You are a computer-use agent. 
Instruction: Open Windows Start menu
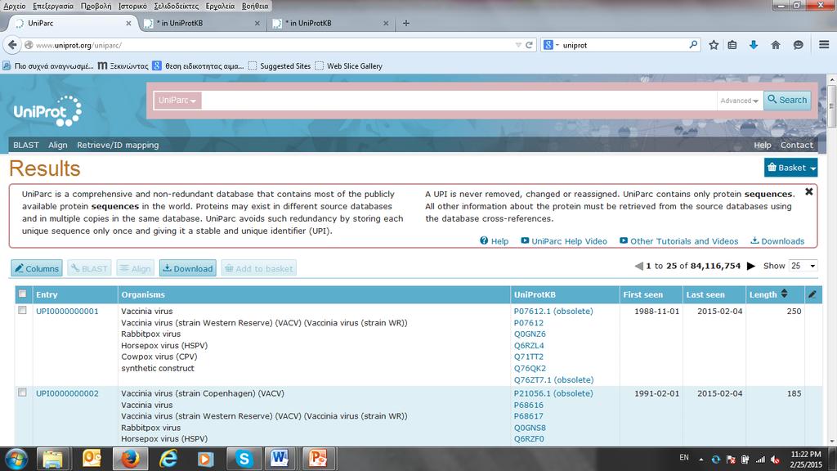[x=16, y=459]
